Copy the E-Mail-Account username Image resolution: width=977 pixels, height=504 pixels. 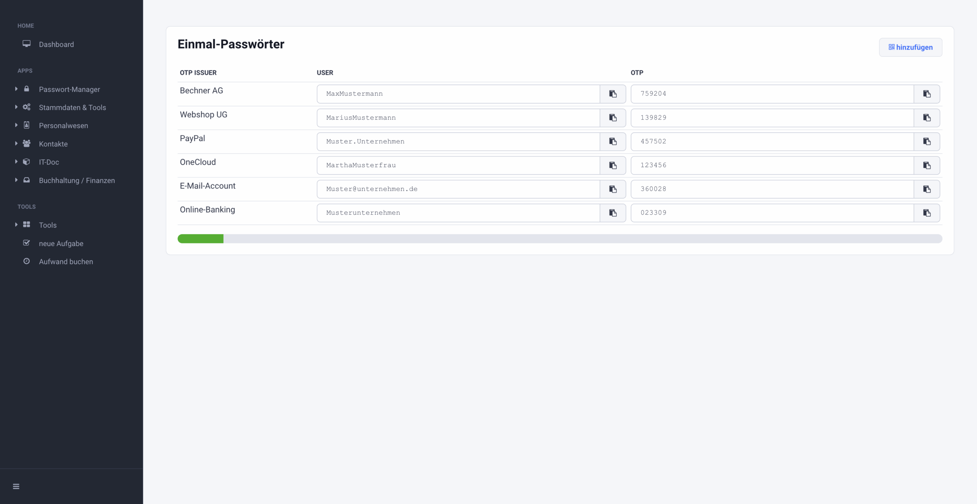[x=613, y=189]
